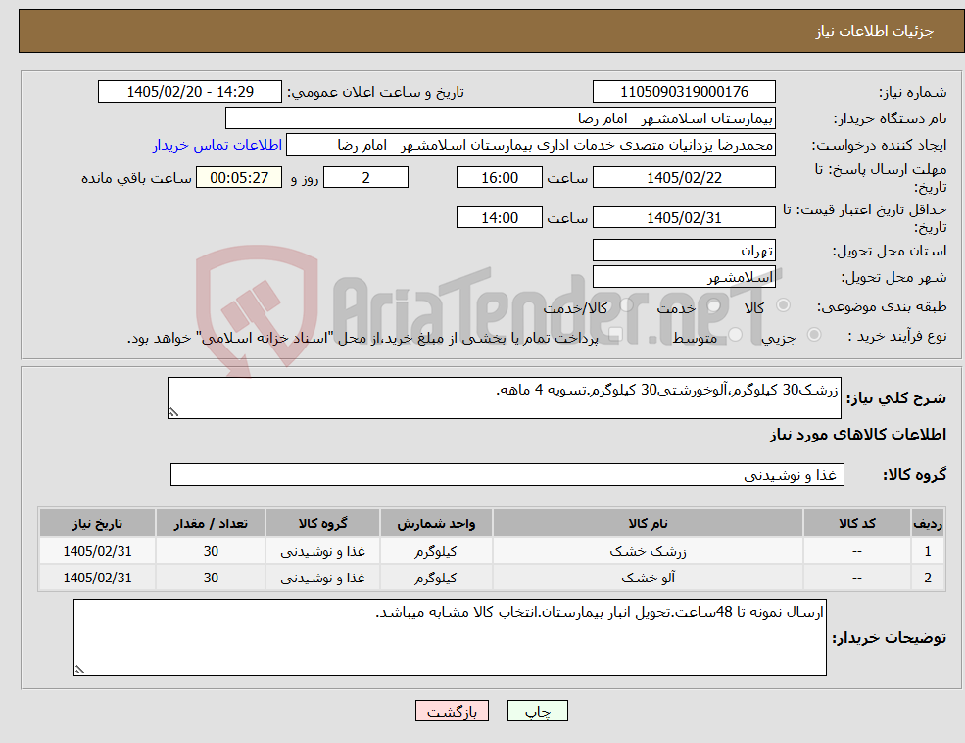Click the buyer notes textarea

450,638
